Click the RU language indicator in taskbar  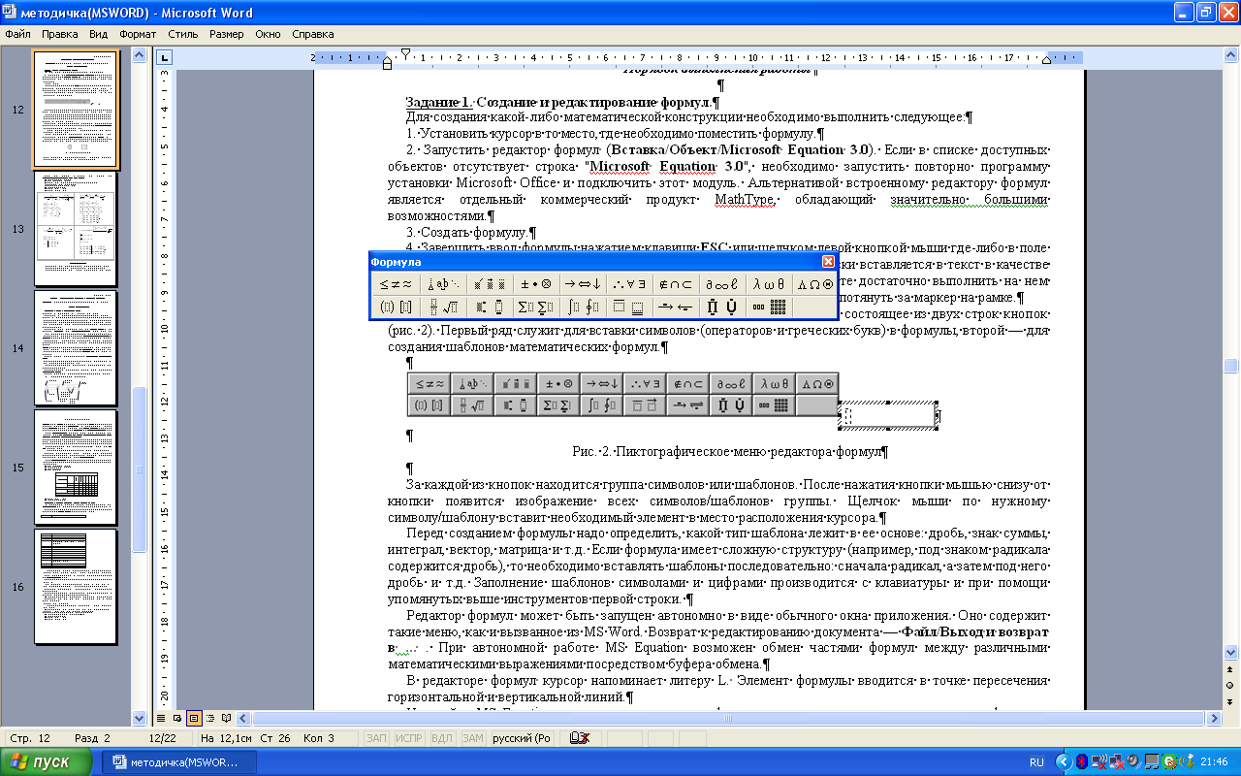pos(1036,761)
